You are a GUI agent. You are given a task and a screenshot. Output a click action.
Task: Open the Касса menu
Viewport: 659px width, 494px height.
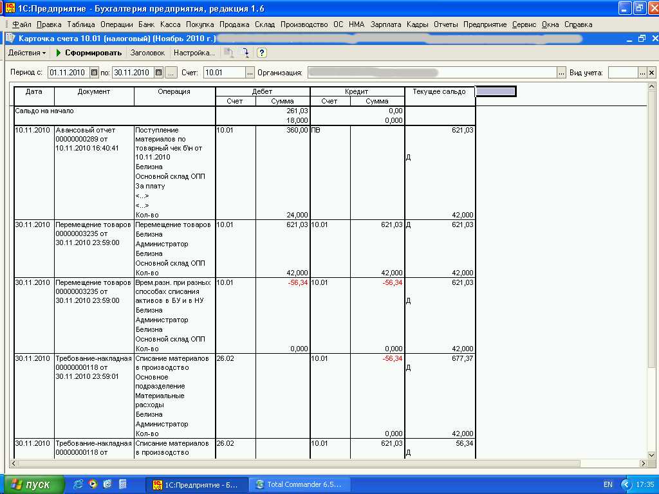pos(170,24)
